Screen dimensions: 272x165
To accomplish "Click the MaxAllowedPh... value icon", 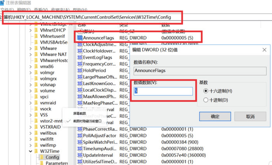I will coord(80,97).
